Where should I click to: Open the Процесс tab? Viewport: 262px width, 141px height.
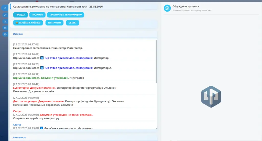(x=20, y=15)
